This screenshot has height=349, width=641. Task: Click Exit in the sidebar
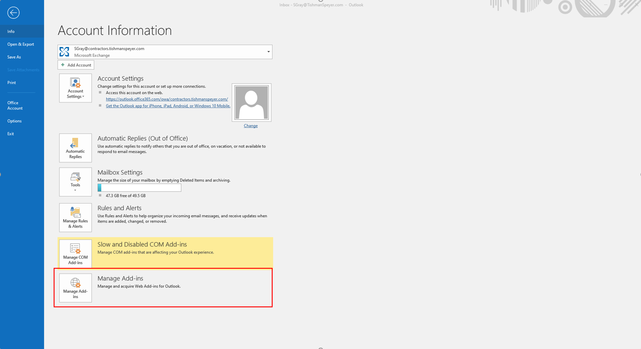coord(11,134)
